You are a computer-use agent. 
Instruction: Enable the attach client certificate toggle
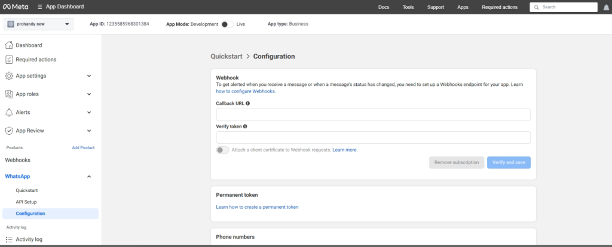(x=222, y=150)
